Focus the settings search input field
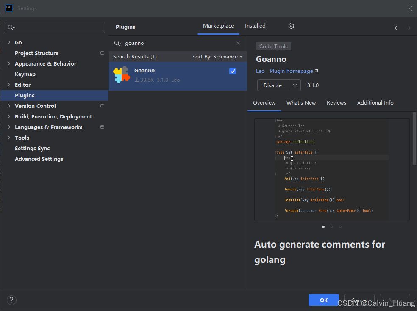This screenshot has width=417, height=311. [55, 28]
